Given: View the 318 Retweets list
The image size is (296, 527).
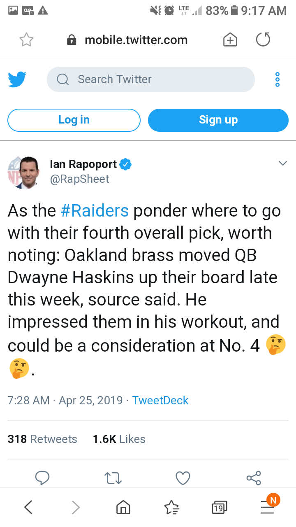Looking at the screenshot, I should [x=42, y=439].
